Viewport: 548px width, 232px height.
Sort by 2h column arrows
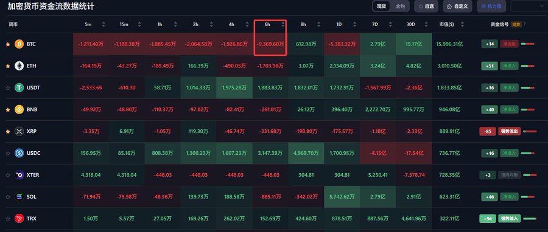point(211,24)
